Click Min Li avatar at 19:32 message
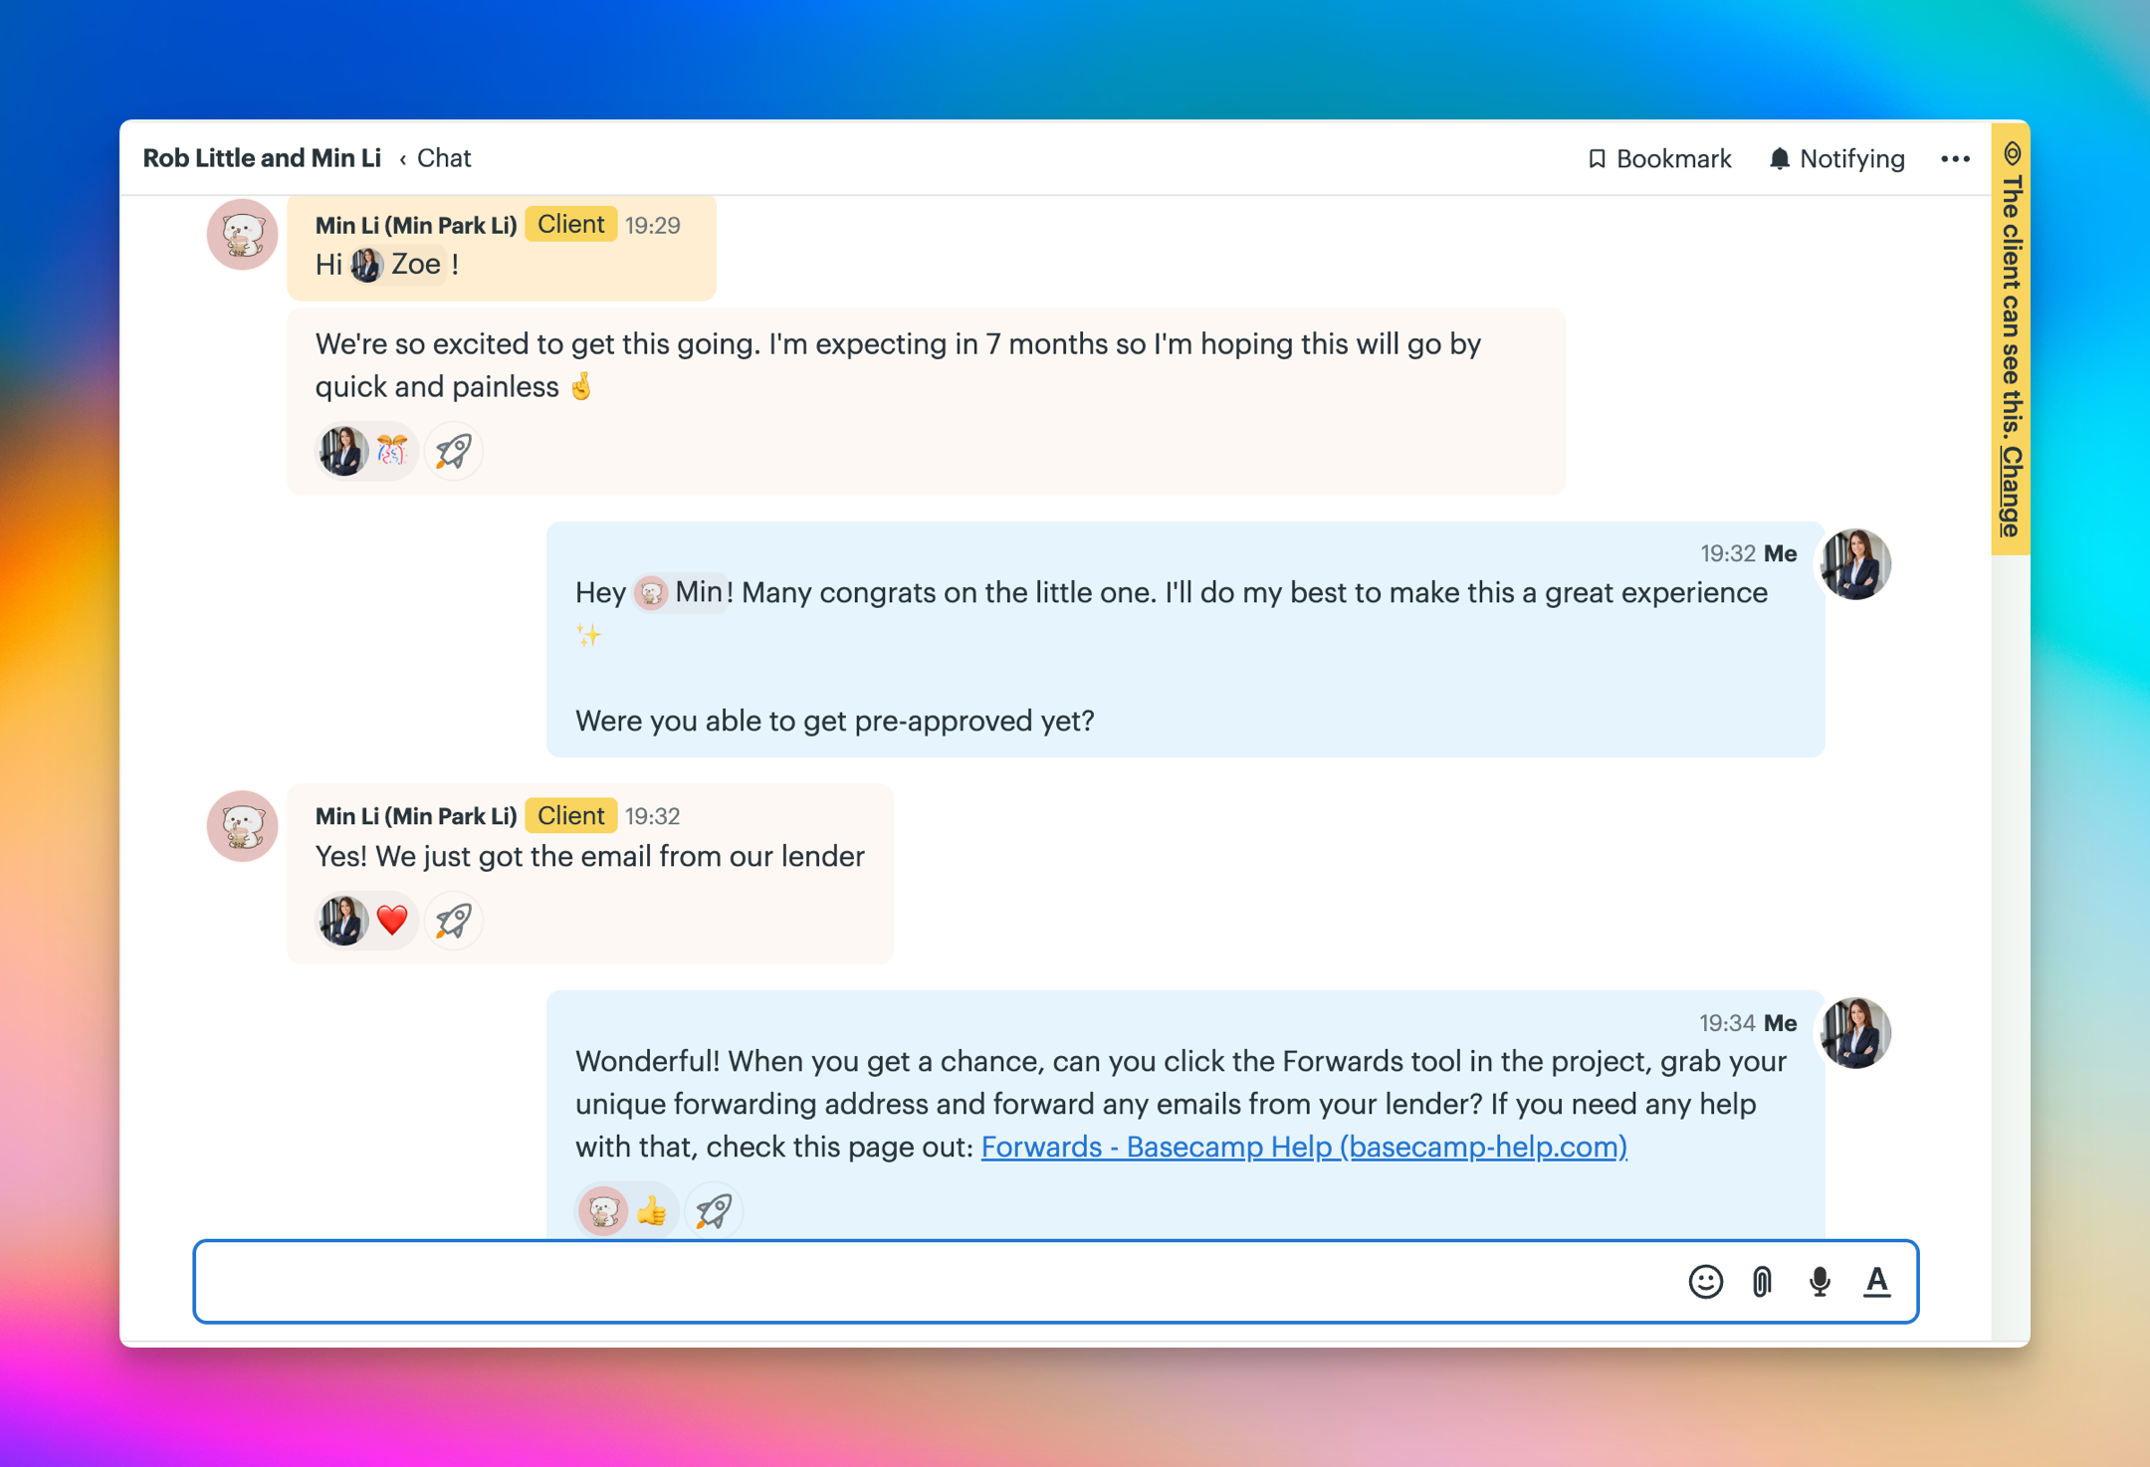 242,826
